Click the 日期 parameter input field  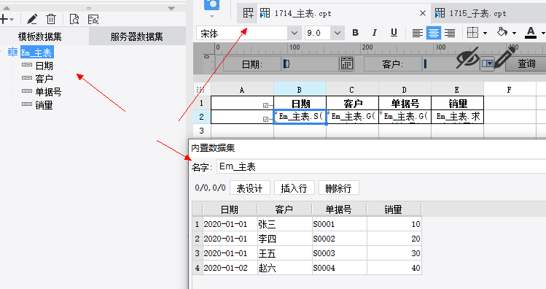(310, 63)
